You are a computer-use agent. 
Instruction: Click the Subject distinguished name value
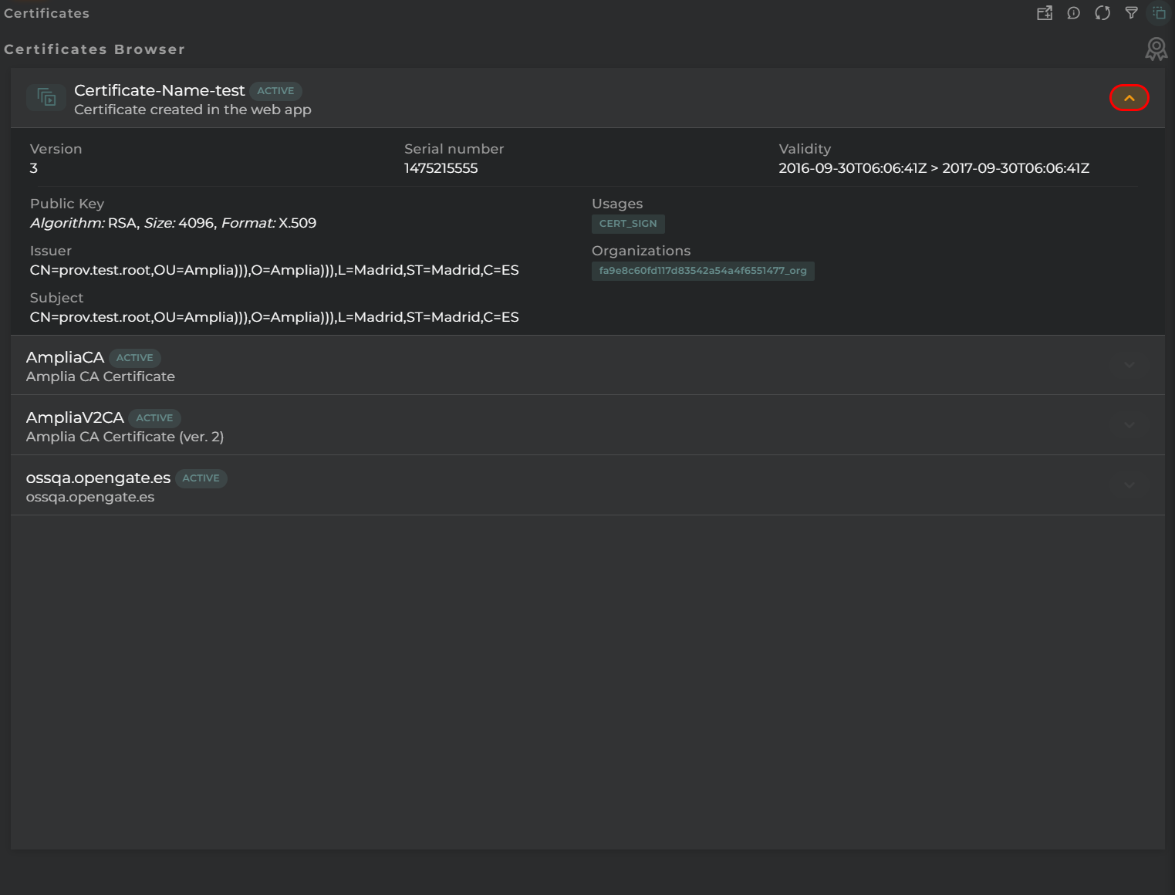275,317
